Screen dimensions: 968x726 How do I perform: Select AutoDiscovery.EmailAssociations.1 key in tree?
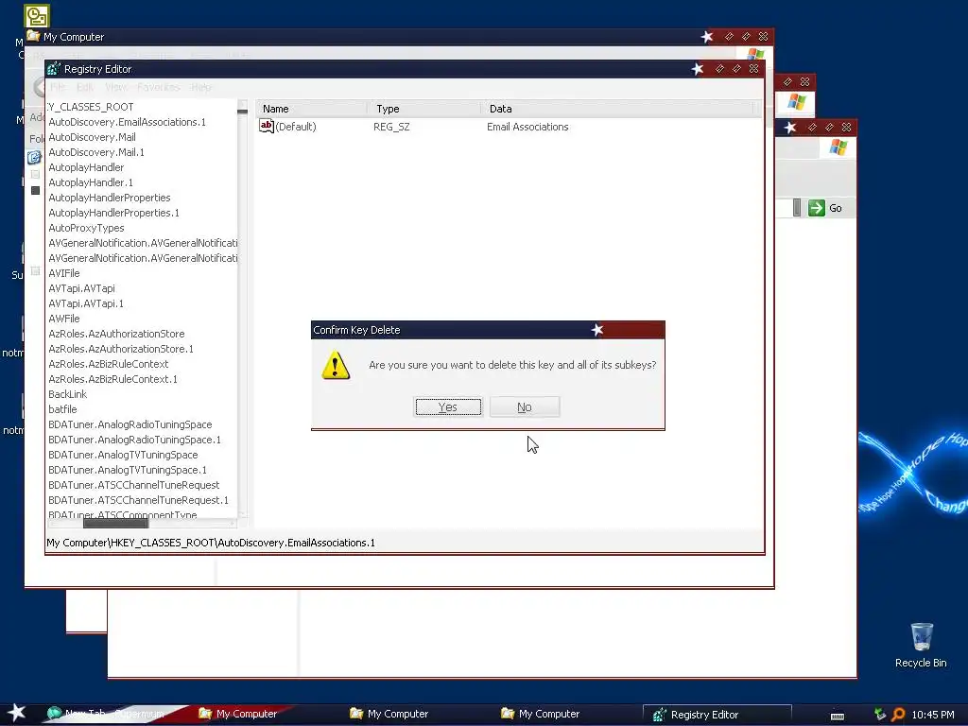coord(128,122)
